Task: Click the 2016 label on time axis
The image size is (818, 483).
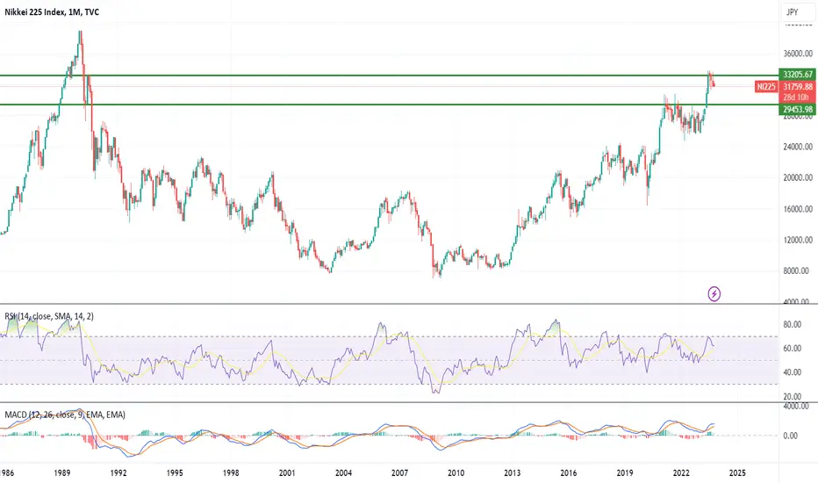Action: (569, 473)
